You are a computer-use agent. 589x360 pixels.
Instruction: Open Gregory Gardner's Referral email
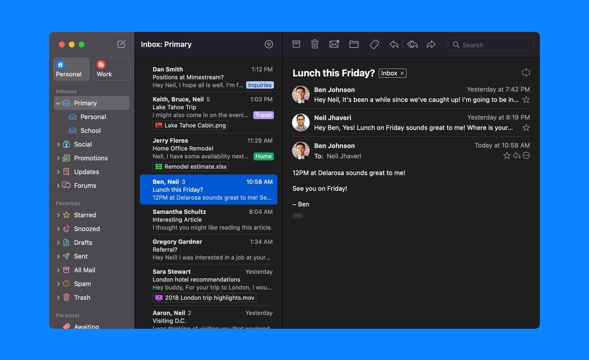209,249
